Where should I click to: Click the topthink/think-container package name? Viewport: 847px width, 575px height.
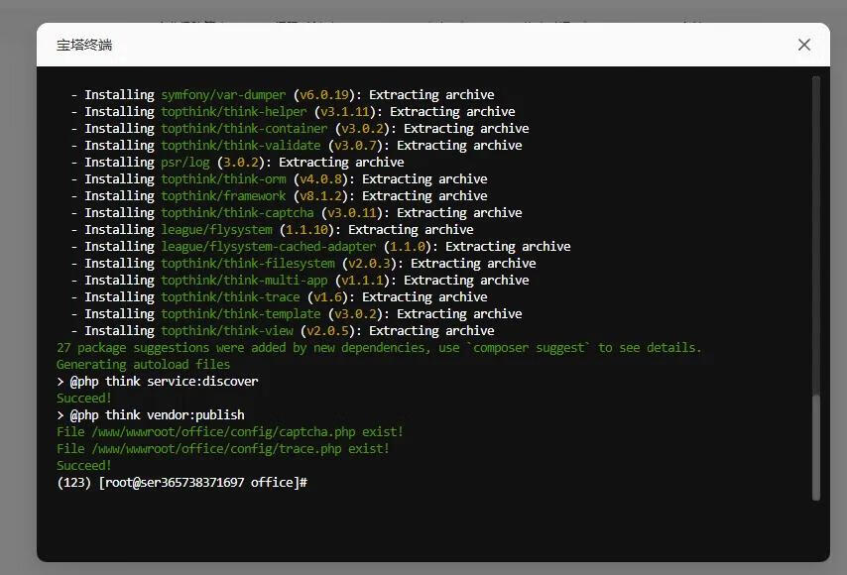244,128
